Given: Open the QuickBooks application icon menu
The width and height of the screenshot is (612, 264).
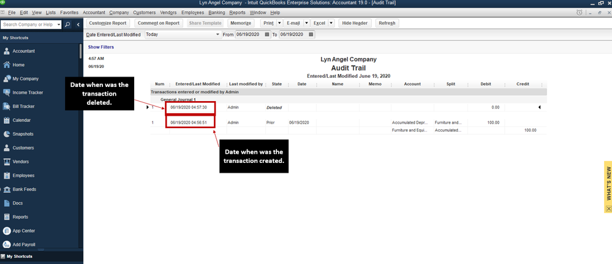Looking at the screenshot, I should tap(2, 2).
